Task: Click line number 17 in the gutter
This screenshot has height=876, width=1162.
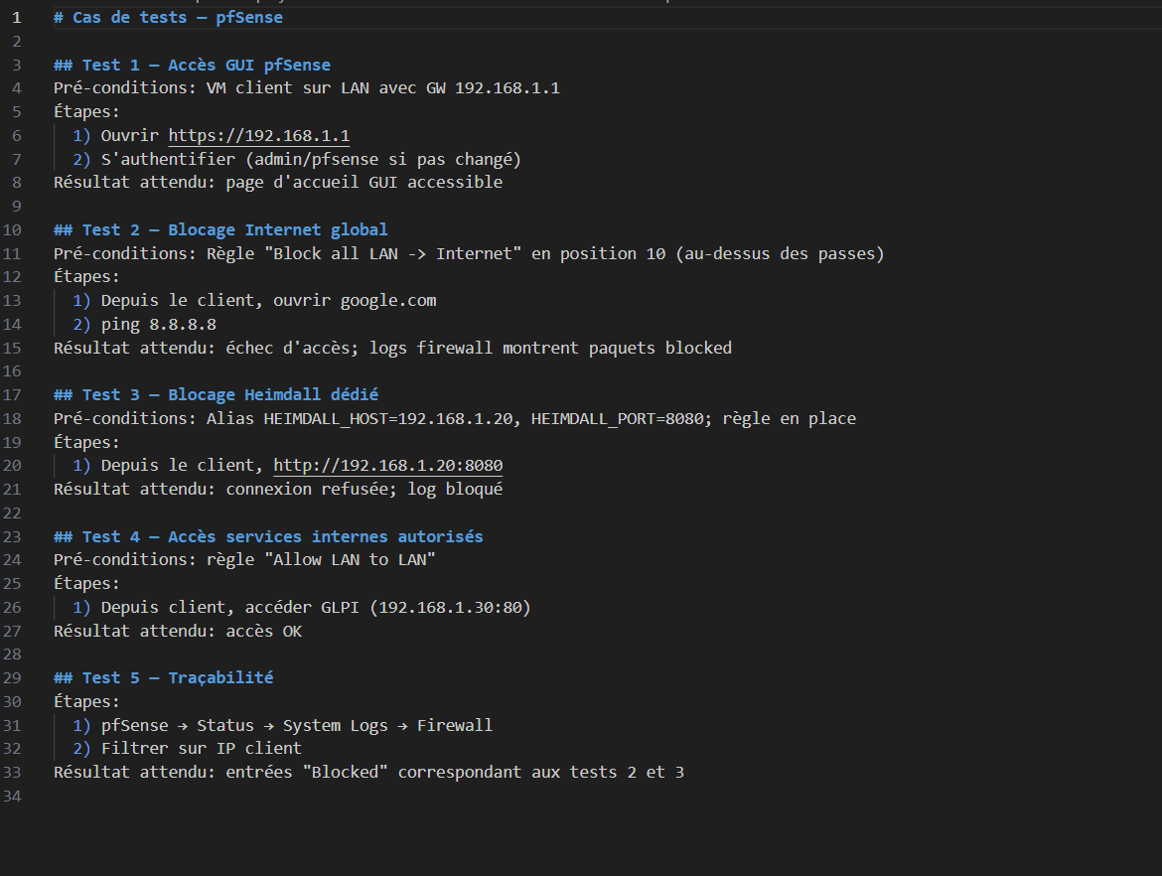Action: [x=16, y=395]
